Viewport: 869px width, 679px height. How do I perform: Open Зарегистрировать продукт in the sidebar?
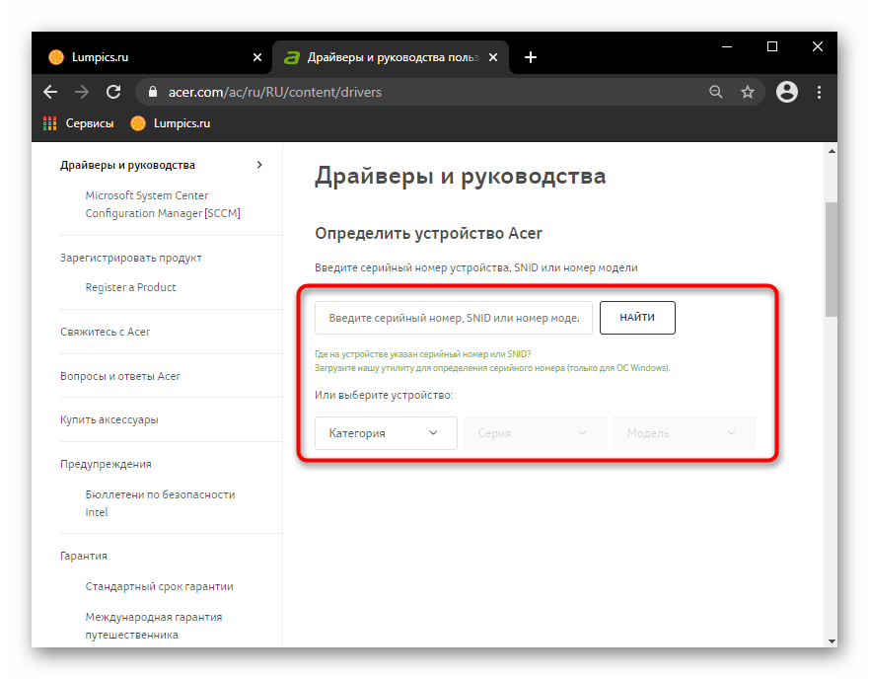131,258
